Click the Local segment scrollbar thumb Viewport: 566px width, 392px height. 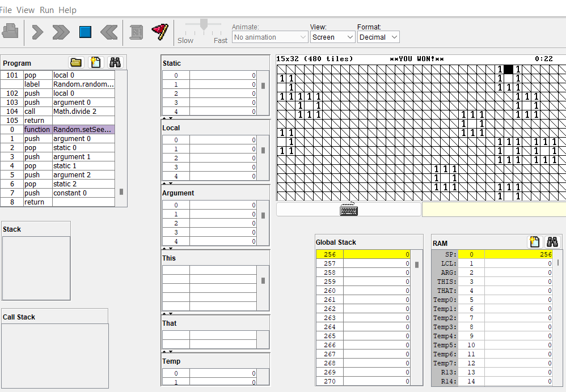(x=263, y=150)
